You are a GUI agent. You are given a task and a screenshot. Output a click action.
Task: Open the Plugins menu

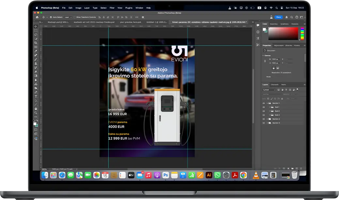tap(129, 8)
